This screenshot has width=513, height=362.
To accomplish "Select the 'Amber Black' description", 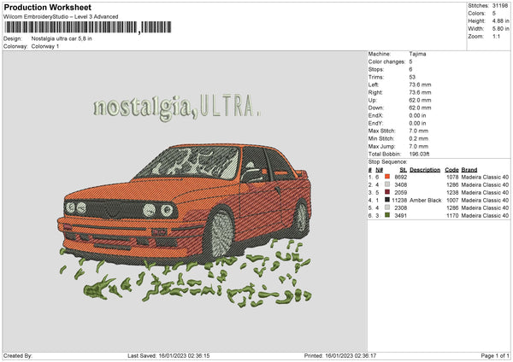I will click(x=426, y=201).
